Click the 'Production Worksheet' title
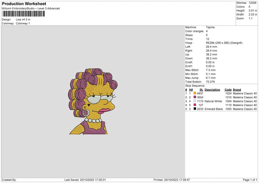259x183 pixels. click(x=24, y=3)
